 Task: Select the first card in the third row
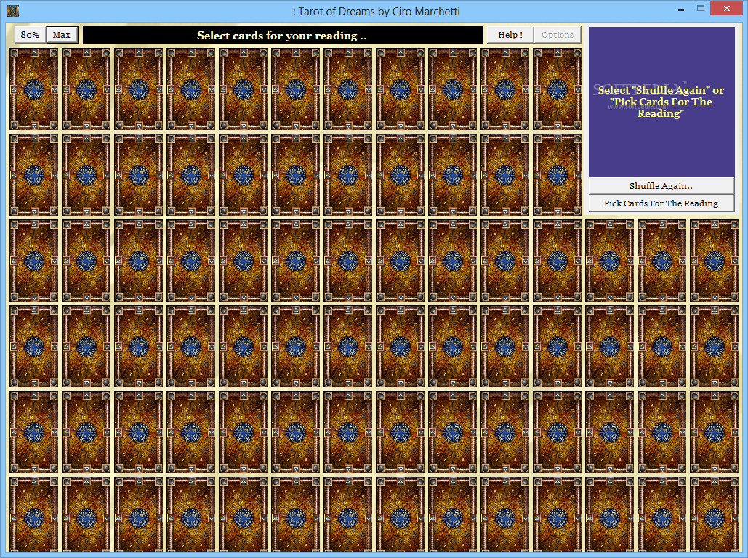[x=34, y=260]
